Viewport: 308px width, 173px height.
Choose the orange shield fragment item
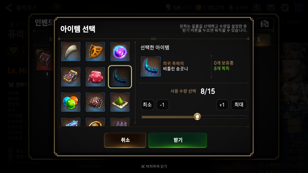point(95,52)
